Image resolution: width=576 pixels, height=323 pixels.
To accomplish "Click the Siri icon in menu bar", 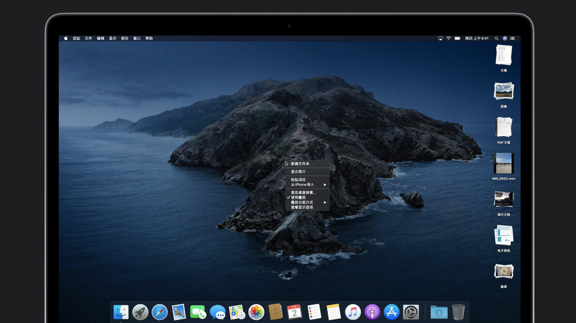I will coord(505,38).
